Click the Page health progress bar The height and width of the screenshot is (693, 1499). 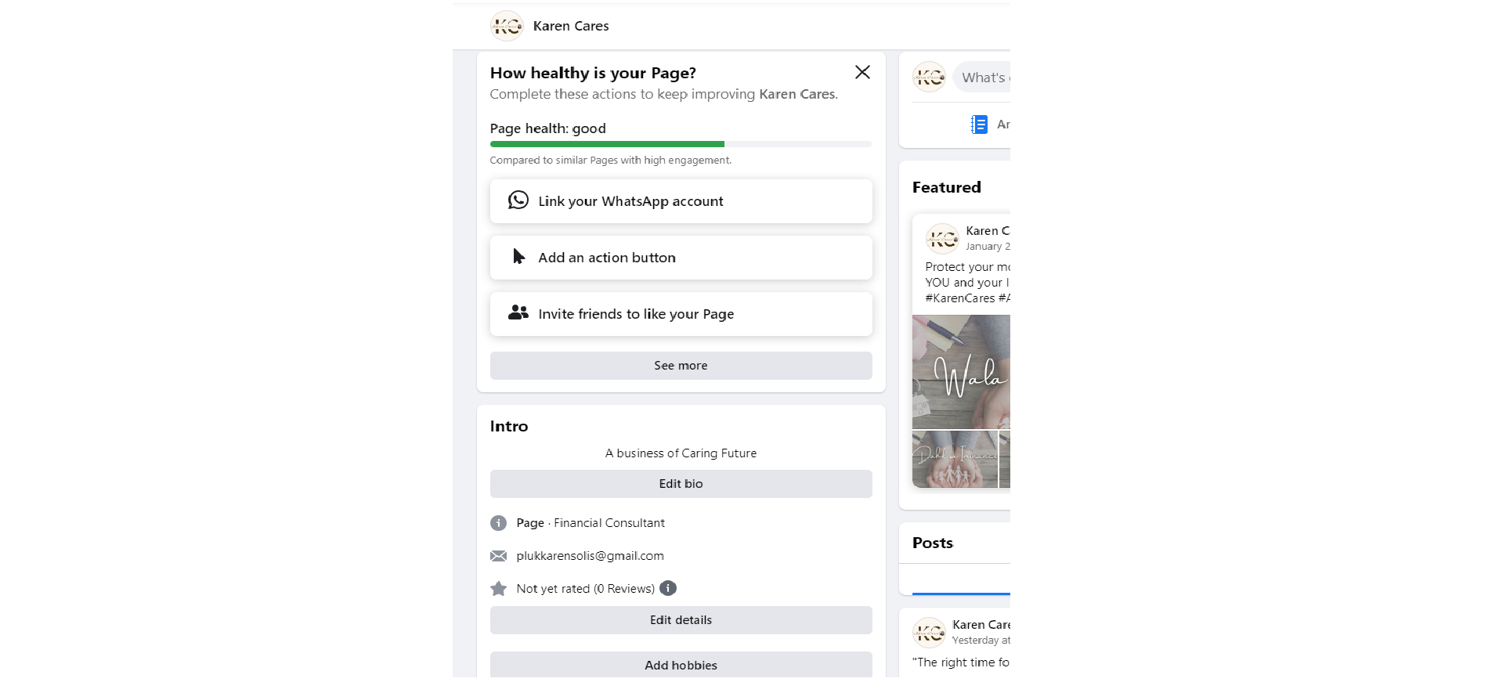[x=681, y=144]
